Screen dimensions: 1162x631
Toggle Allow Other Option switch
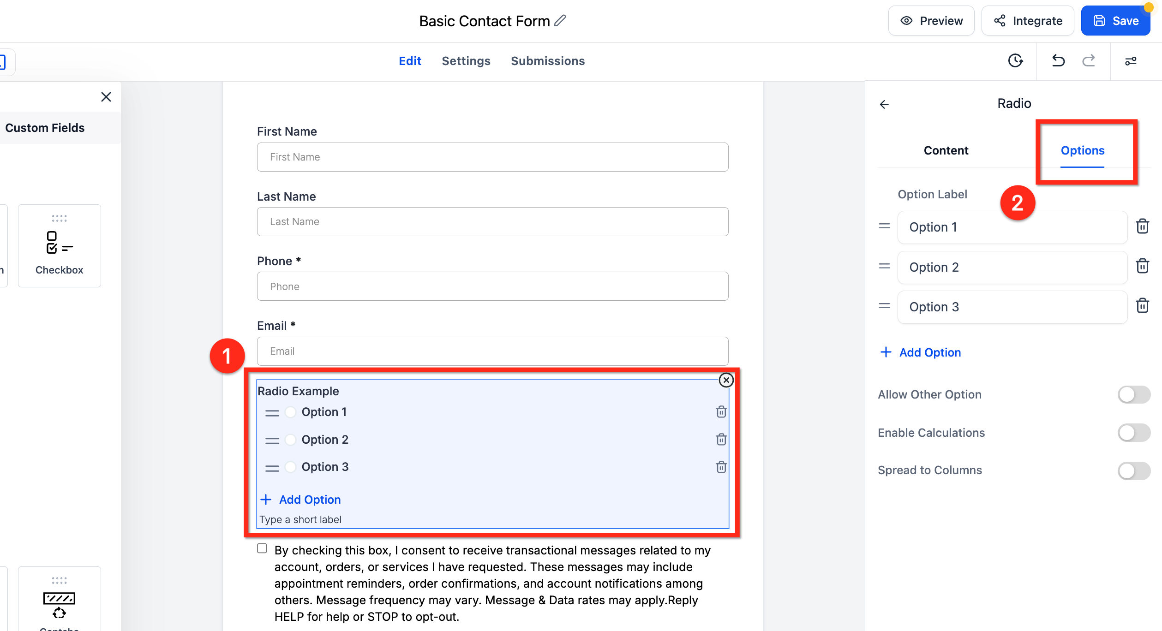click(x=1134, y=395)
